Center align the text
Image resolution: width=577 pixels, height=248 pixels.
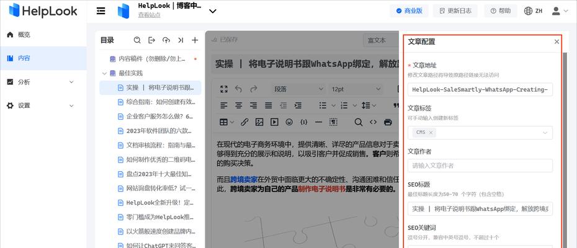pyautogui.click(x=238, y=105)
